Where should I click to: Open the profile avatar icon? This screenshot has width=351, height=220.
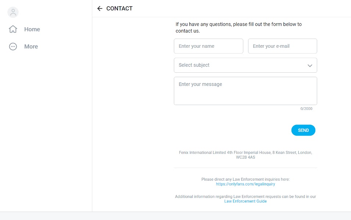pyautogui.click(x=13, y=12)
